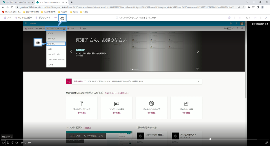This screenshot has height=146, width=270.
Task: Open the Chrome three-dot menu
Action: click(x=267, y=7)
